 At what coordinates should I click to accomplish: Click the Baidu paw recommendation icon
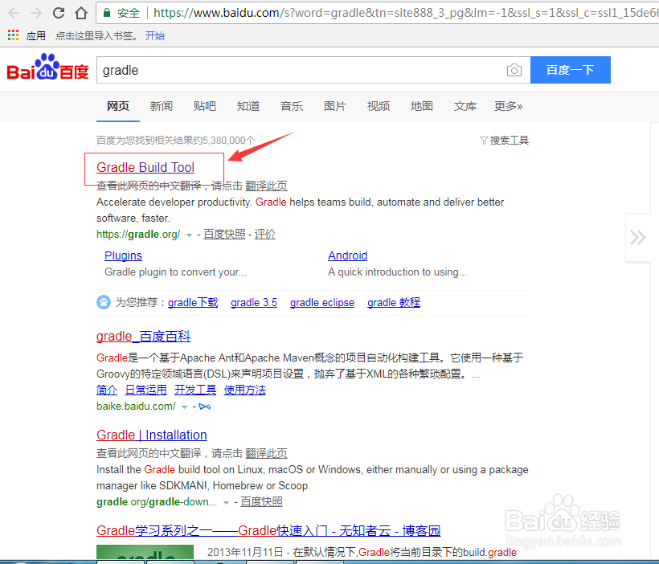(104, 302)
